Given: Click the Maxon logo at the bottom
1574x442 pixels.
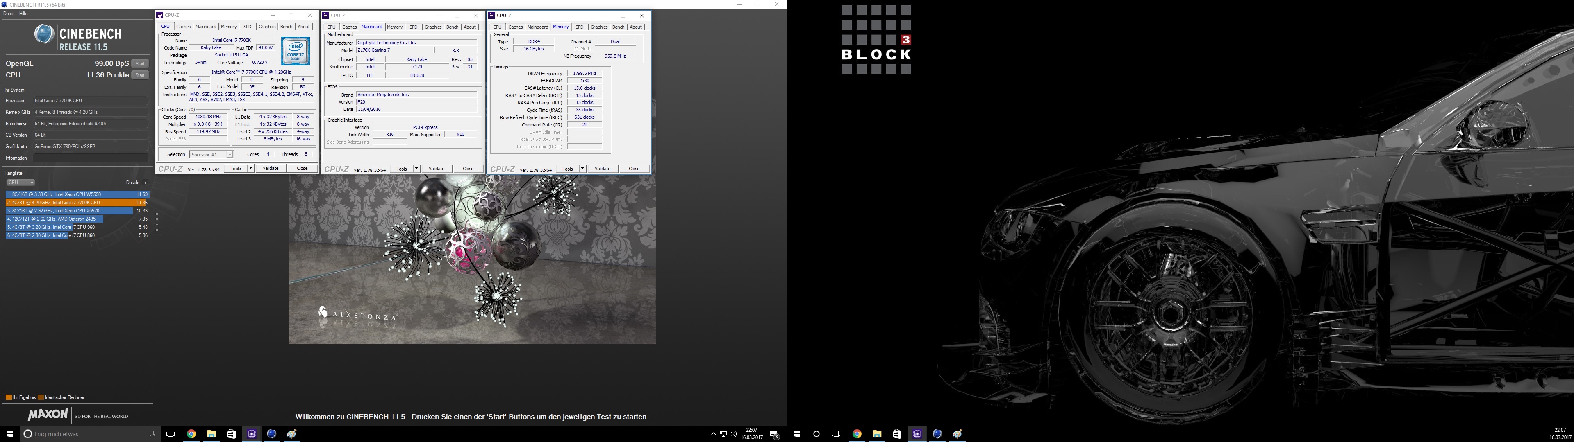Looking at the screenshot, I should click(48, 415).
